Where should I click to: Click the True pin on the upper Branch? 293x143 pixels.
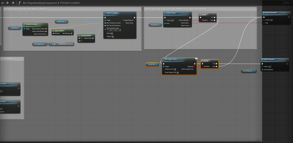214,17
